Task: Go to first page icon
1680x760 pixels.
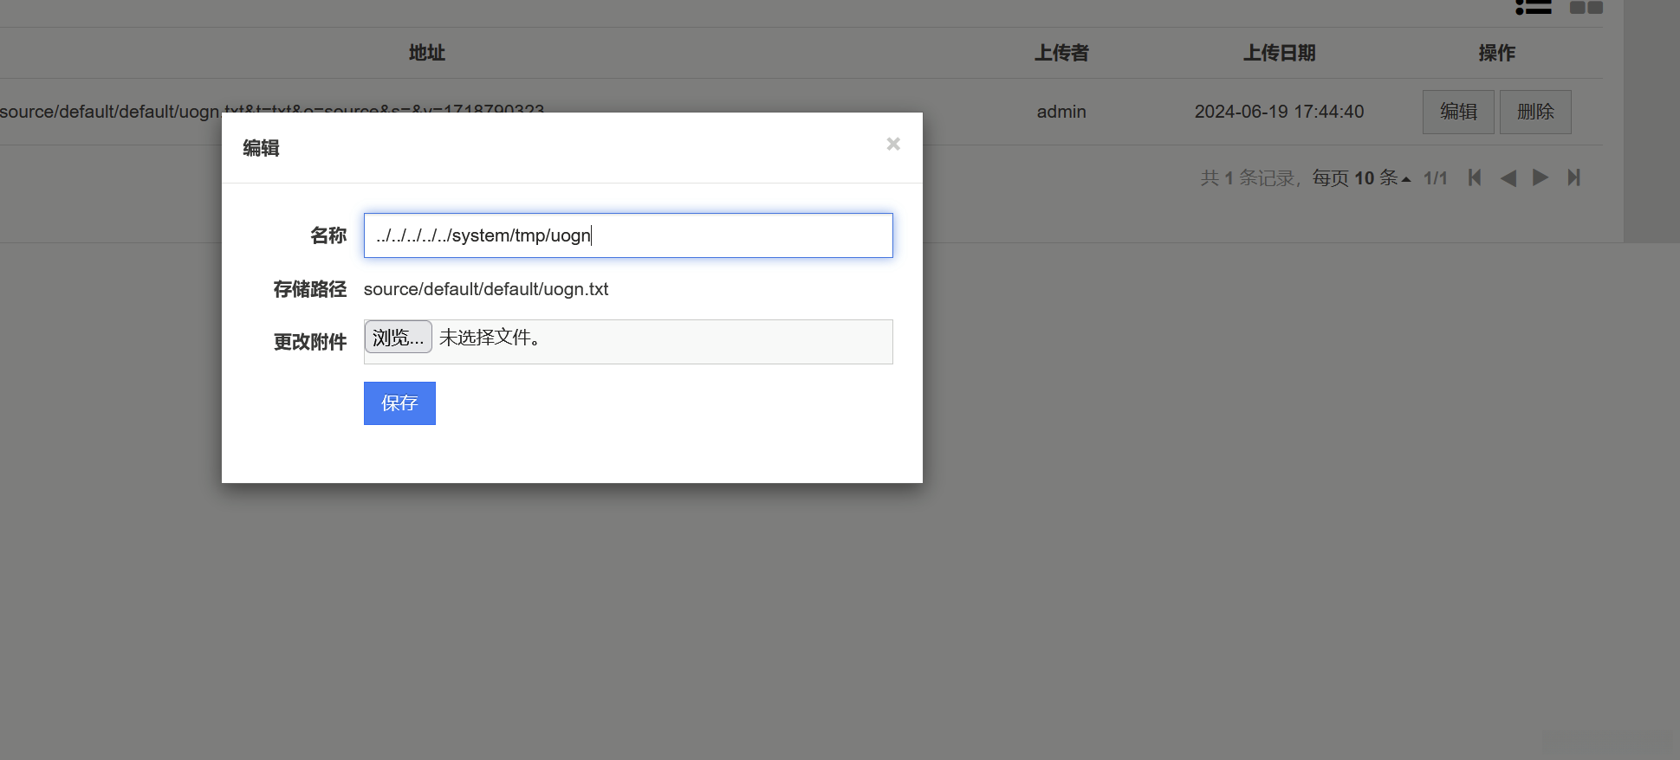Action: point(1475,177)
